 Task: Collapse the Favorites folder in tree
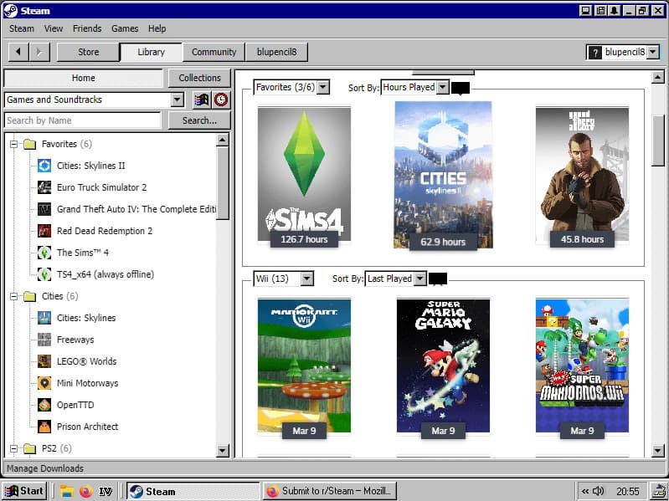pyautogui.click(x=13, y=144)
